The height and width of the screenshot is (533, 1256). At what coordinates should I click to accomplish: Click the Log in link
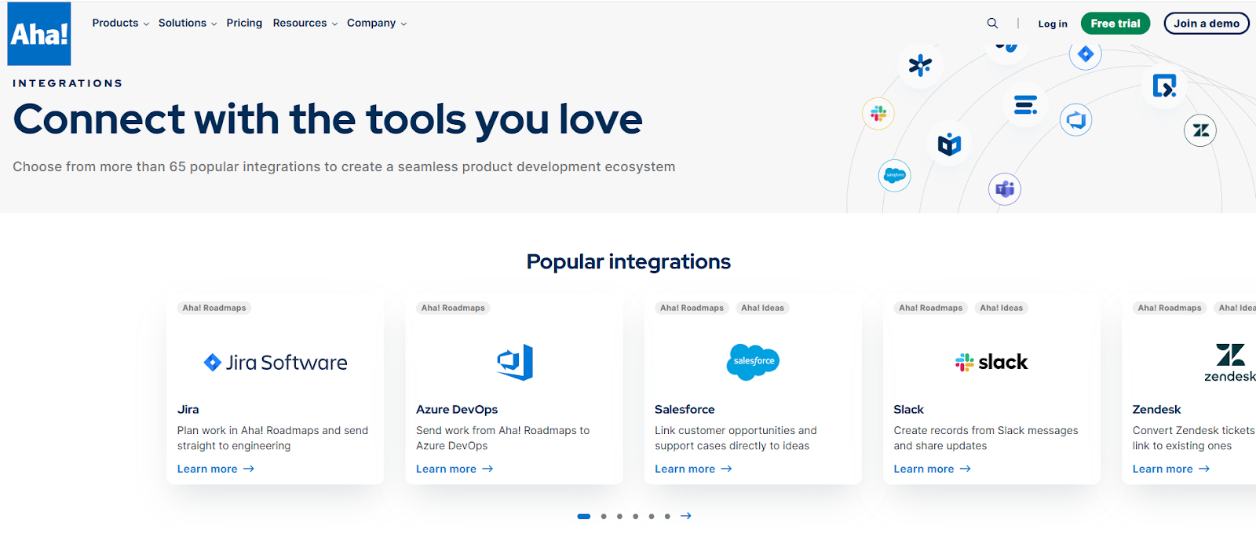tap(1053, 24)
